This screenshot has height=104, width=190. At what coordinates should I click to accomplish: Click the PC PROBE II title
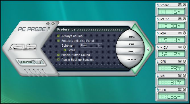click(34, 29)
